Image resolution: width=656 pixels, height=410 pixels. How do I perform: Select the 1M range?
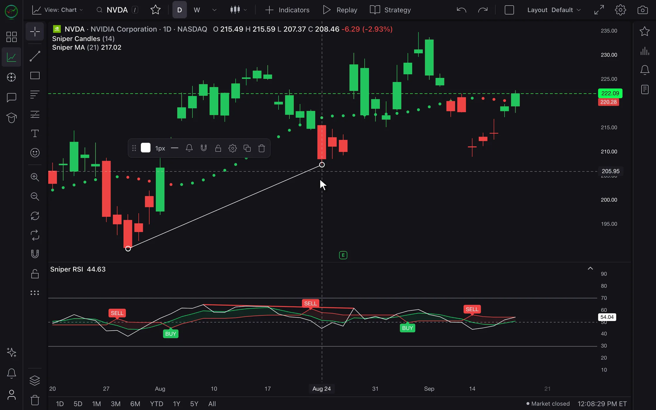click(96, 404)
